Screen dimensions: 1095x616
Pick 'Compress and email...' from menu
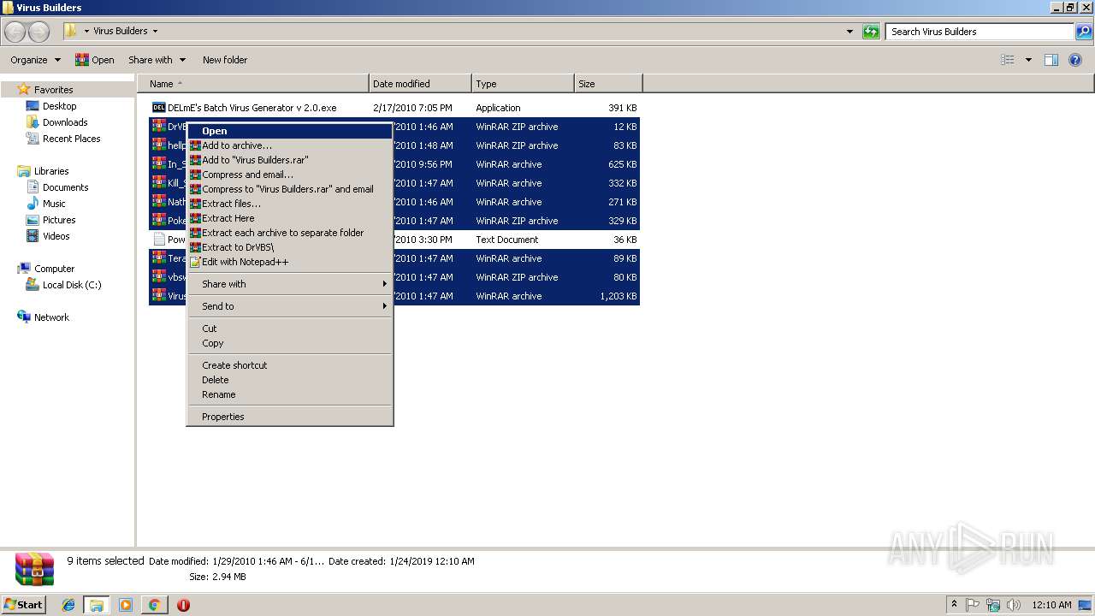click(290, 175)
